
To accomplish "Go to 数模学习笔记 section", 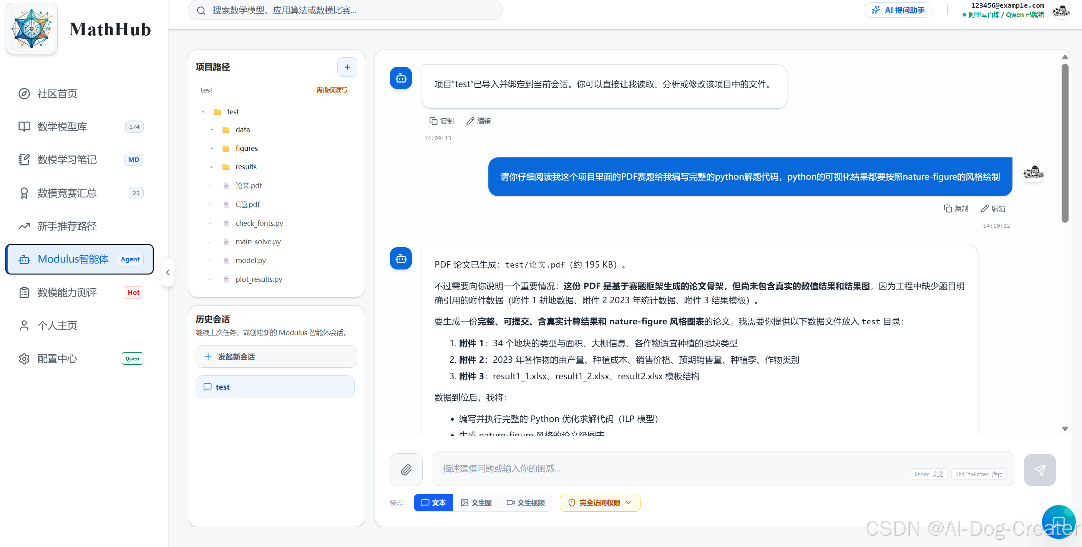I will click(x=80, y=160).
